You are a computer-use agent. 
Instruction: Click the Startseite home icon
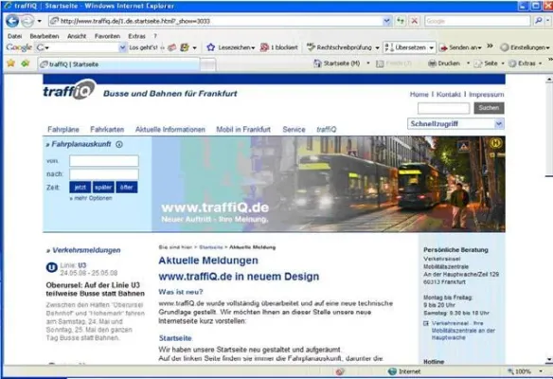[x=318, y=63]
